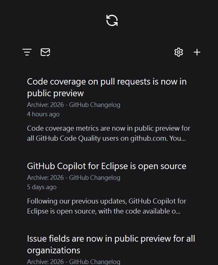The height and width of the screenshot is (265, 218).
Task: Click feed source under Issue fields title
Action: click(x=74, y=262)
